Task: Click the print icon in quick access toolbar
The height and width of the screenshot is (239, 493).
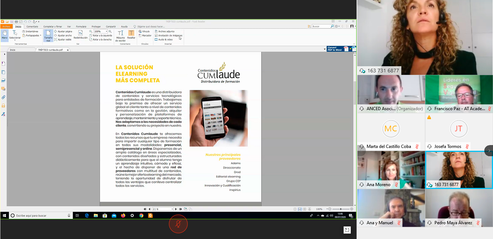Action: [16, 22]
